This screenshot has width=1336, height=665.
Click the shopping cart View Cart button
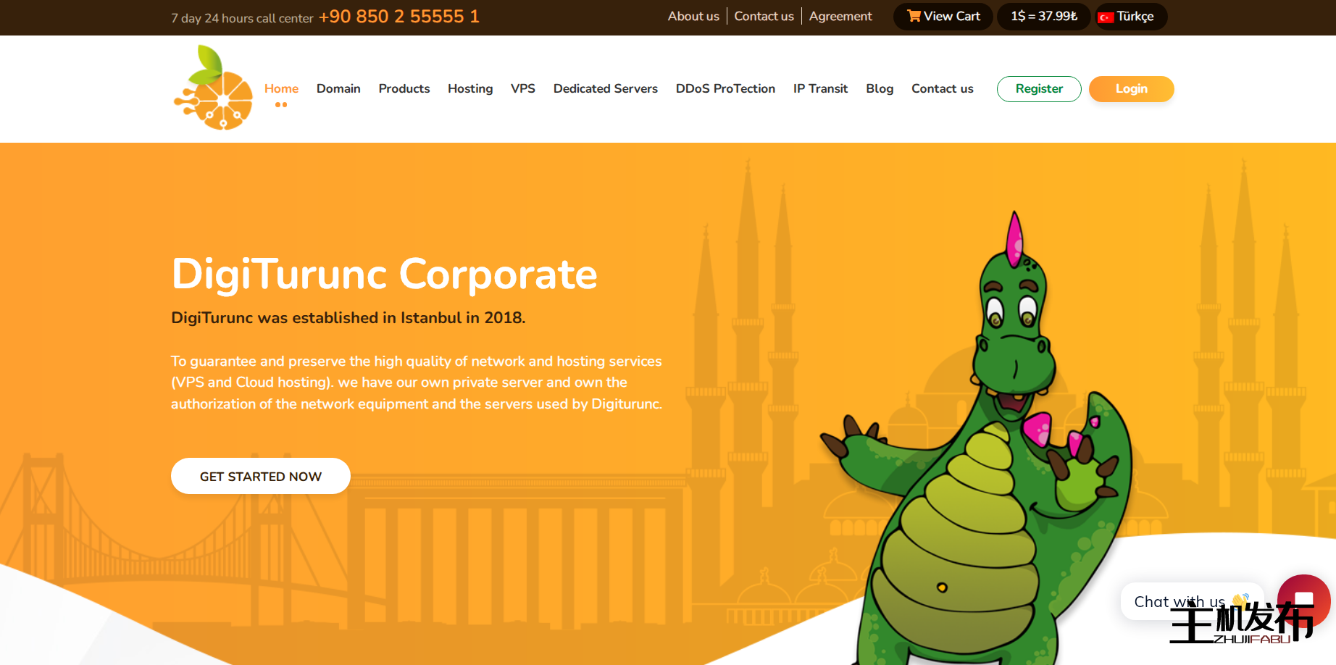(943, 17)
